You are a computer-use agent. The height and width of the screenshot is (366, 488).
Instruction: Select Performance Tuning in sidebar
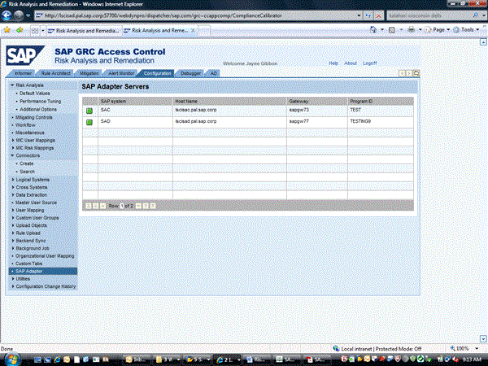click(x=37, y=101)
